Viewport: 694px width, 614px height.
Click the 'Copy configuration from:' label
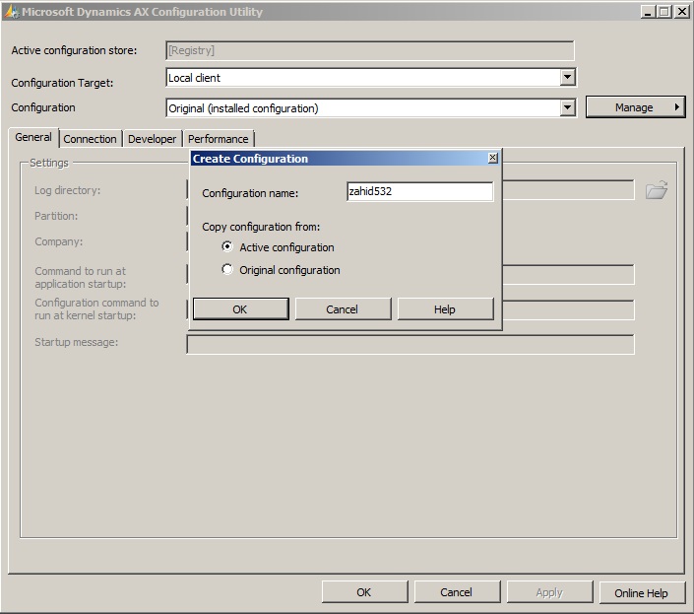pyautogui.click(x=261, y=227)
